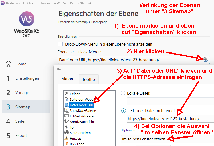Click the link chain icon in Ebene field
The height and width of the screenshot is (146, 214).
[x=205, y=60]
